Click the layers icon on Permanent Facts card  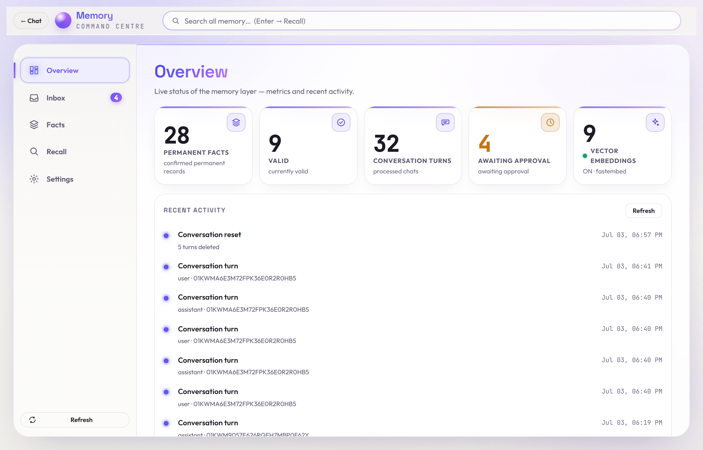236,122
